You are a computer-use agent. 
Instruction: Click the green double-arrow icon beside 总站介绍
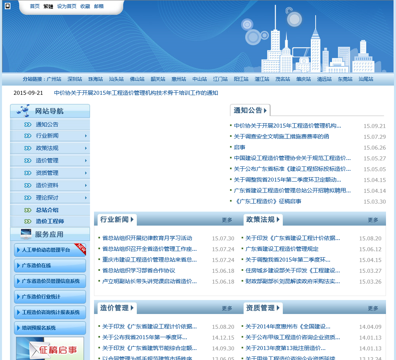28,210
